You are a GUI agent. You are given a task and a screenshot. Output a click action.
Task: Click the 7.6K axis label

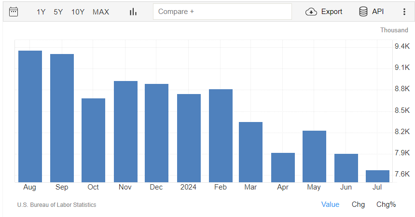[x=402, y=174]
